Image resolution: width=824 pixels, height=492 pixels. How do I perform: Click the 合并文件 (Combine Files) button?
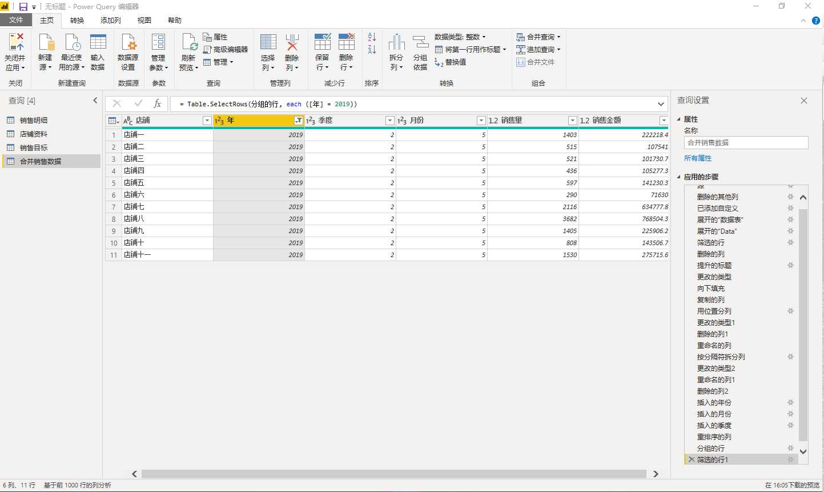pos(535,62)
